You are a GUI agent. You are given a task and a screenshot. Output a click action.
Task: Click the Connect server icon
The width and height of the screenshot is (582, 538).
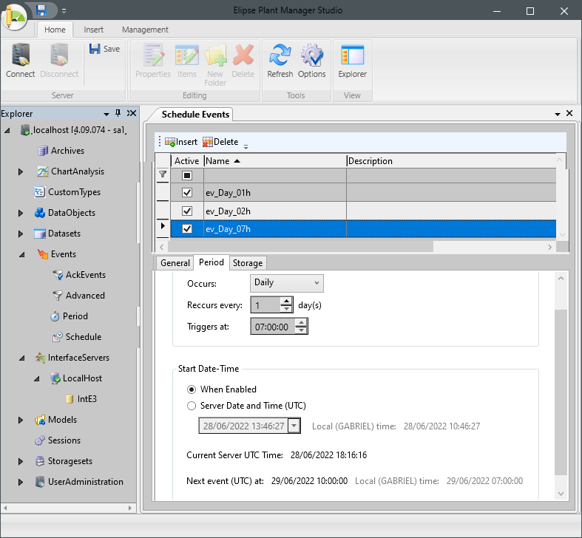click(20, 55)
